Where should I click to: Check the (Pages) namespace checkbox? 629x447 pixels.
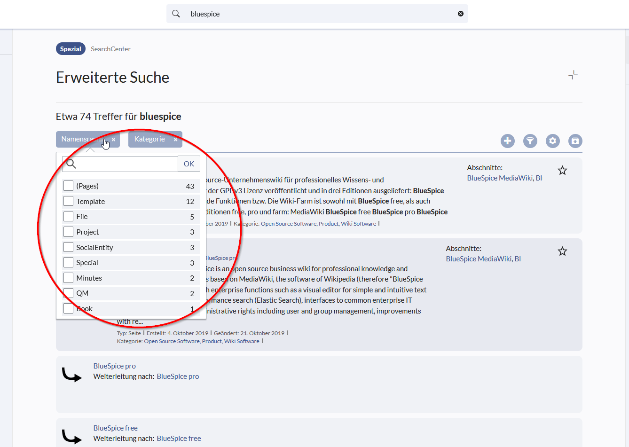click(x=69, y=186)
